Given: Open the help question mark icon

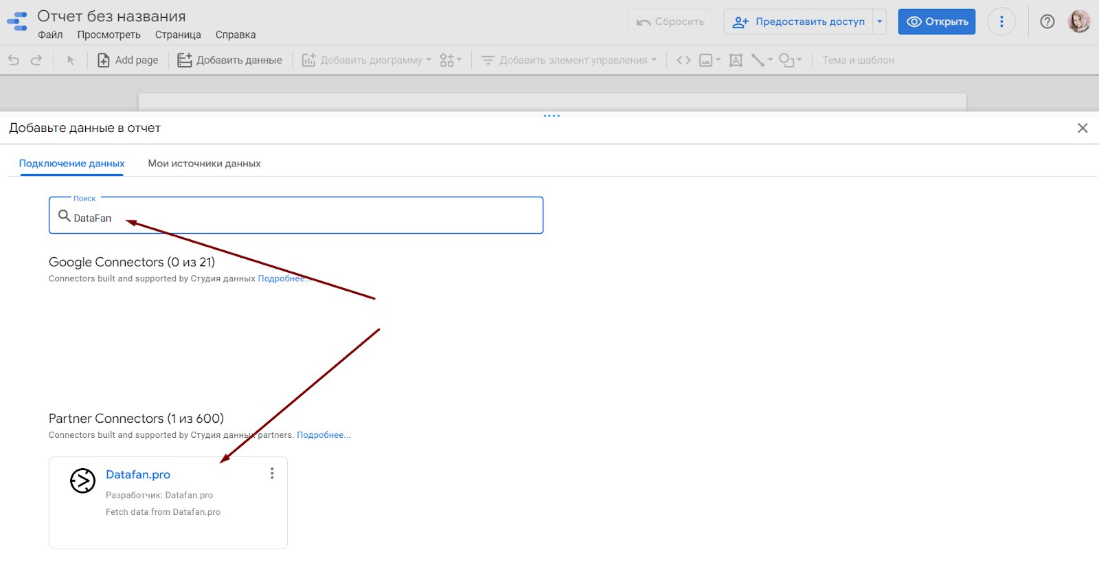Looking at the screenshot, I should [1047, 22].
